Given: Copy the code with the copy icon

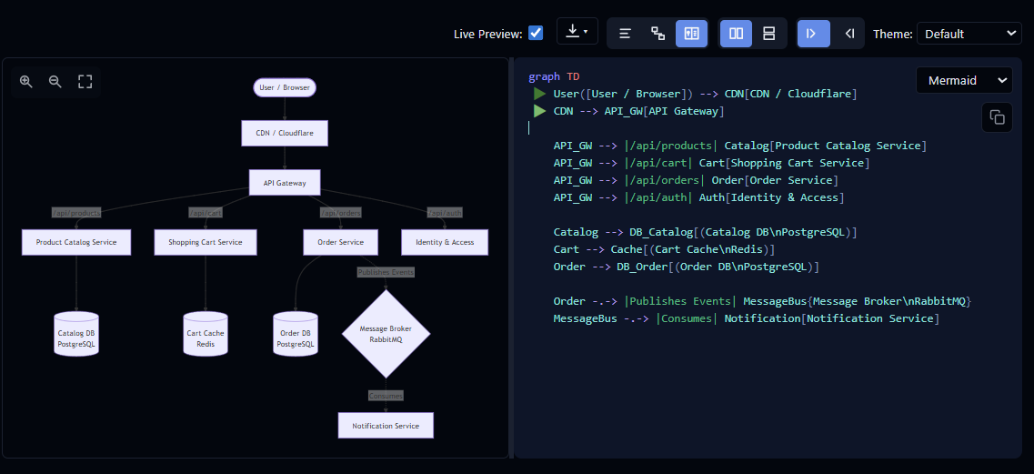Looking at the screenshot, I should click(x=997, y=118).
